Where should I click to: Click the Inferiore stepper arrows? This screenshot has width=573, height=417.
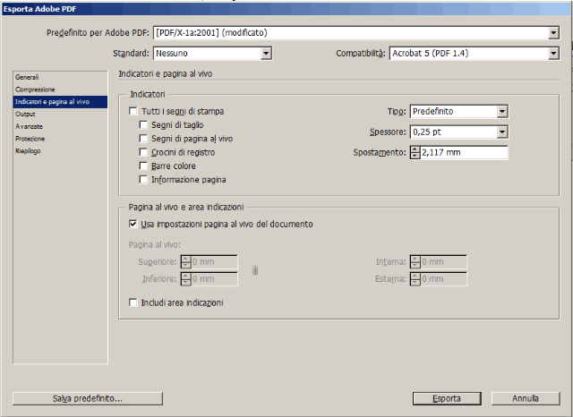[x=186, y=279]
